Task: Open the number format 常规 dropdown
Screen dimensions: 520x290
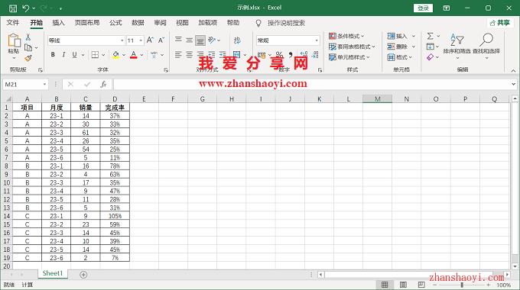Action: [x=317, y=40]
